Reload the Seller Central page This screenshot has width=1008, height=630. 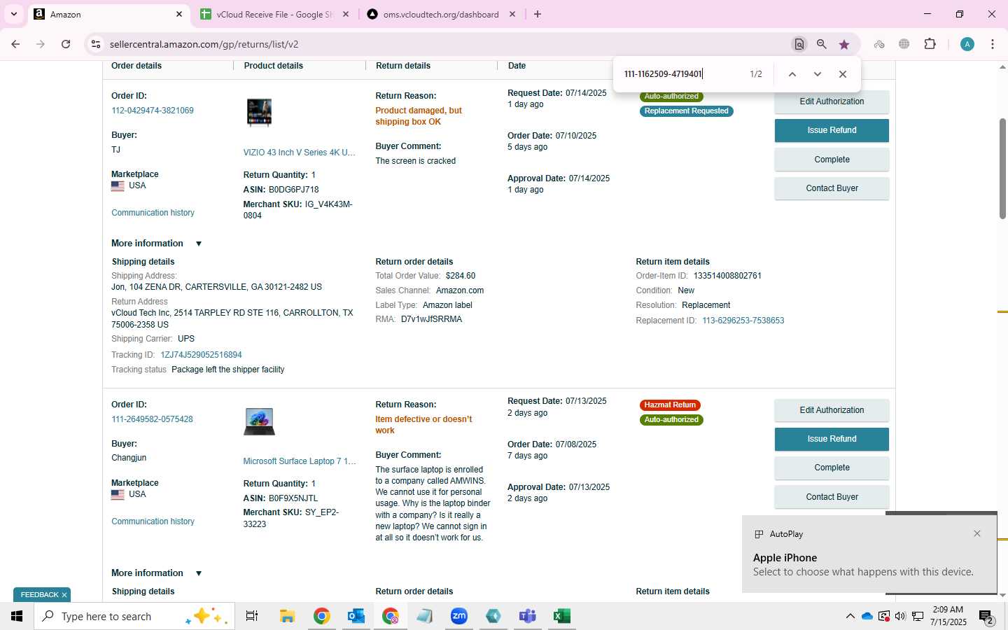pyautogui.click(x=66, y=44)
